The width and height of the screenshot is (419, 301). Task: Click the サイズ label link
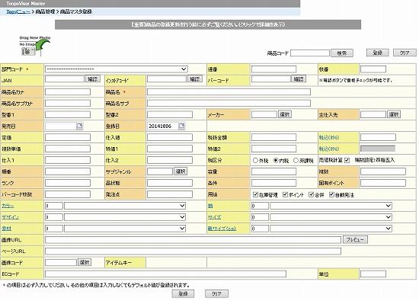(215, 216)
